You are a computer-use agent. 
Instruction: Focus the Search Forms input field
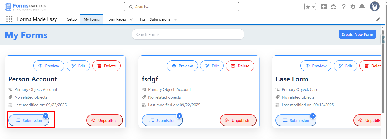pyautogui.click(x=188, y=34)
